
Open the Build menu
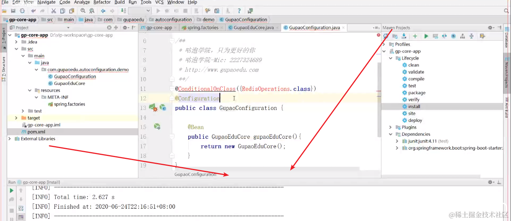click(x=120, y=2)
